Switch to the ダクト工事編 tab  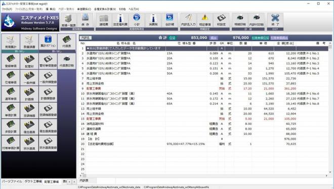33,181
